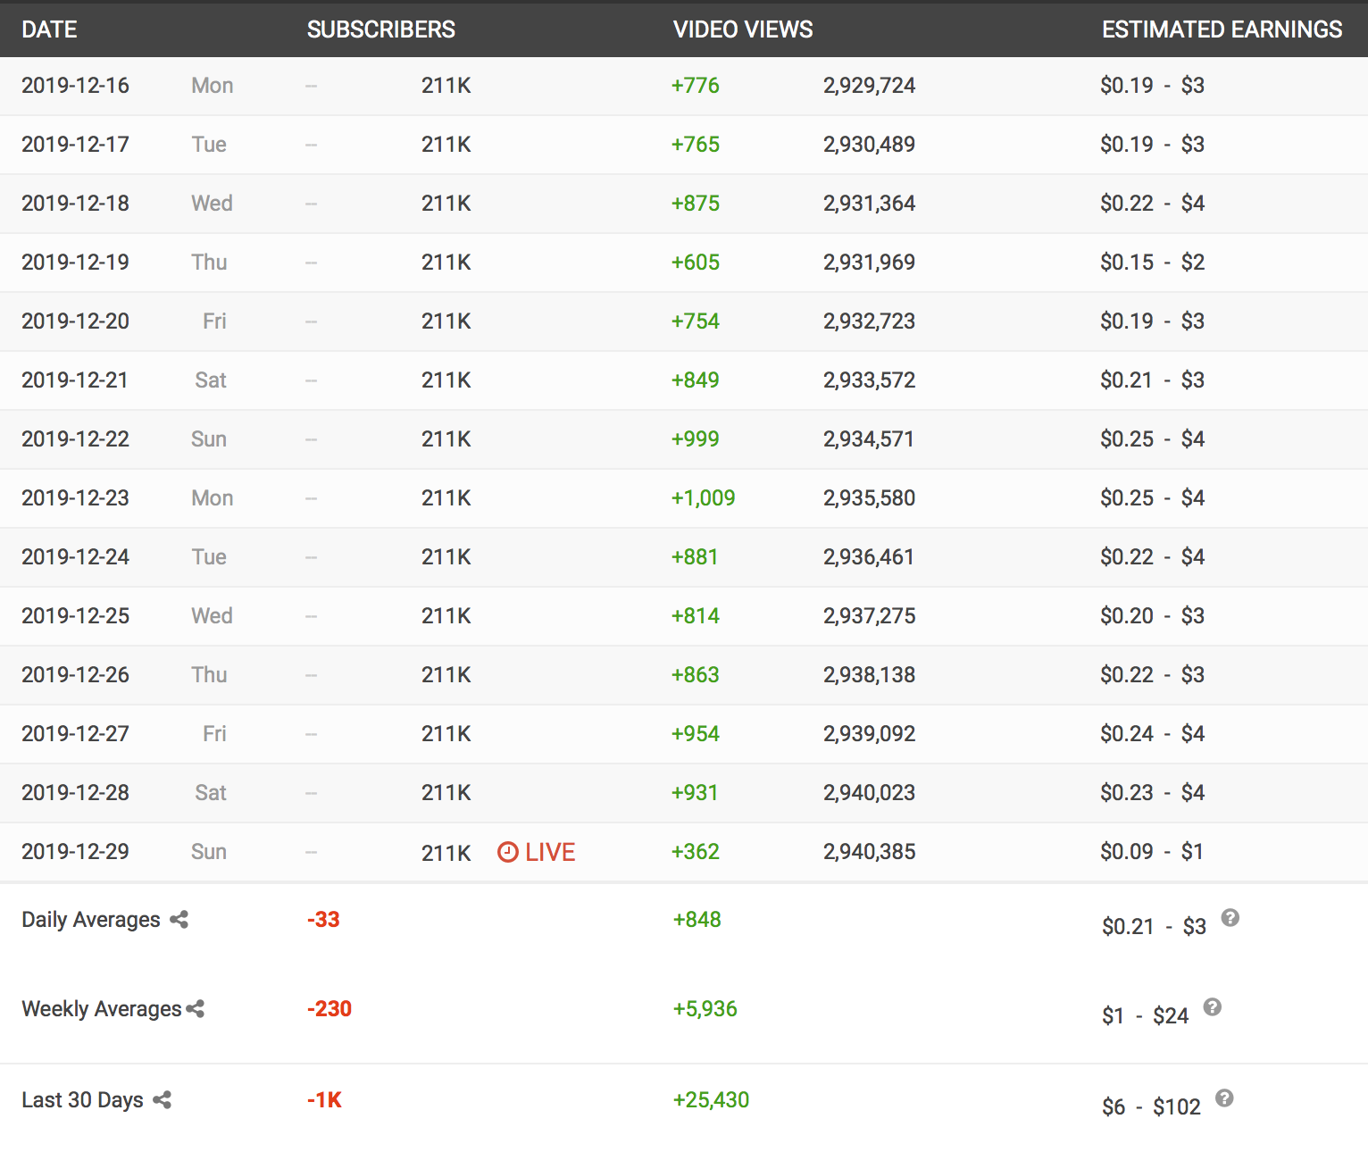Click share icon beside Weekly Averages

196,1009
